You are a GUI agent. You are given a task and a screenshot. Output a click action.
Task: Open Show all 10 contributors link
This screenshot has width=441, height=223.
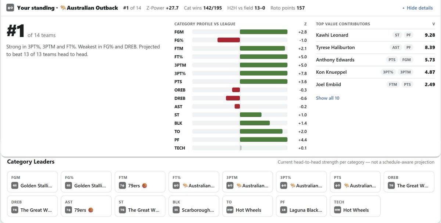[x=327, y=98]
